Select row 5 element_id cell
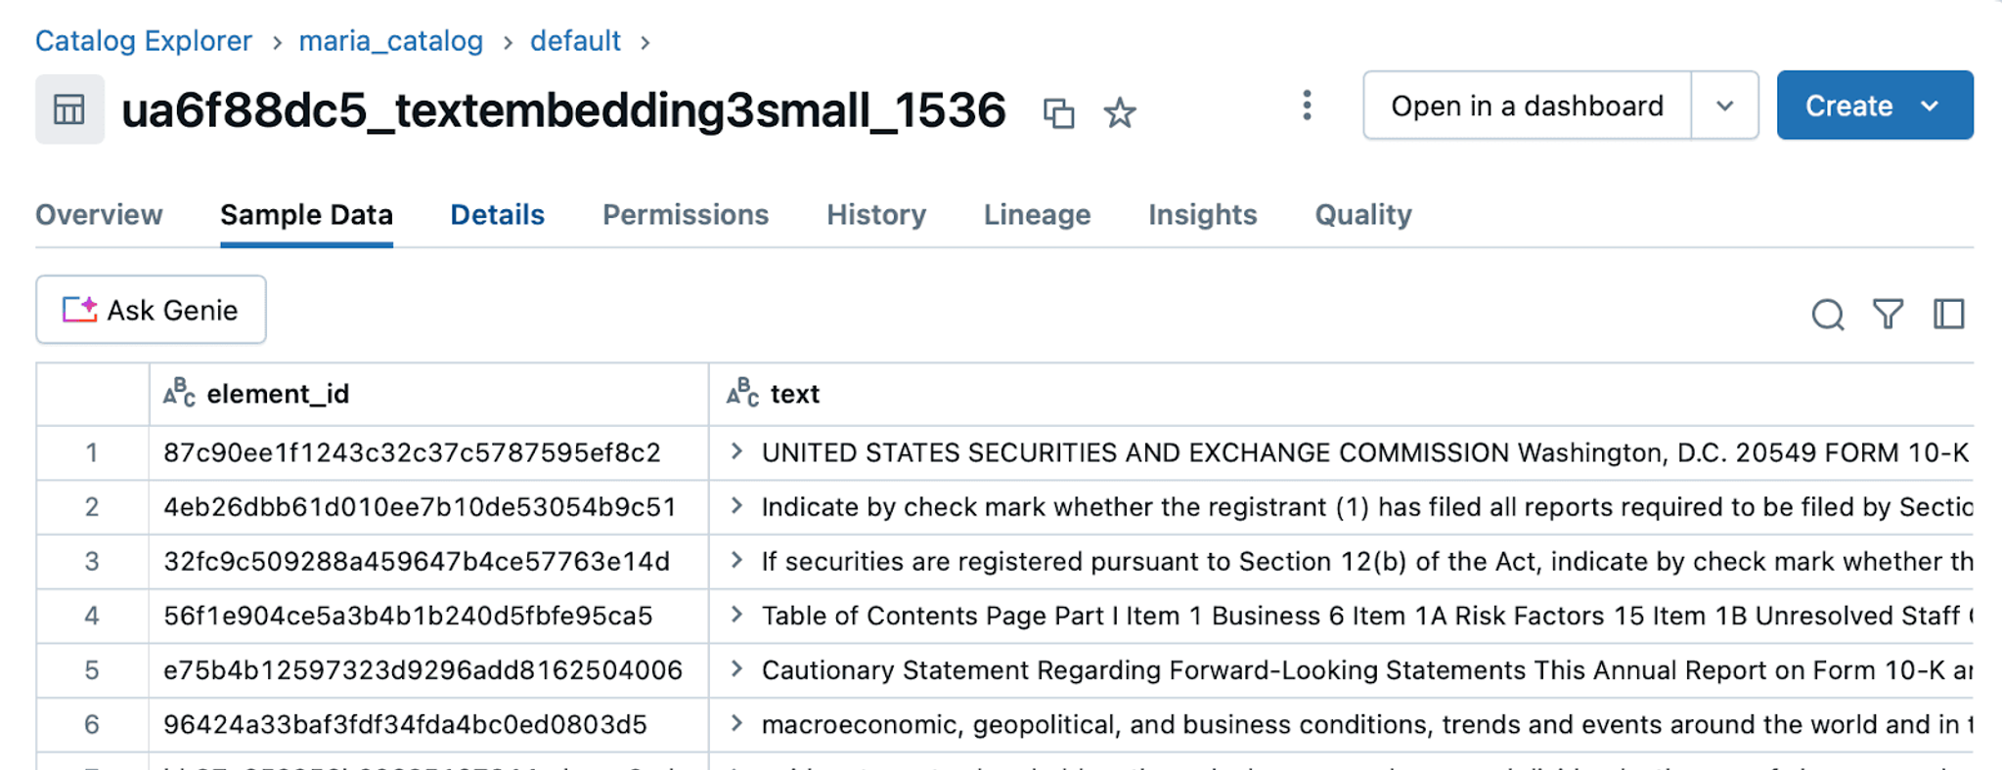Screen dimensions: 2002x770 [x=428, y=670]
